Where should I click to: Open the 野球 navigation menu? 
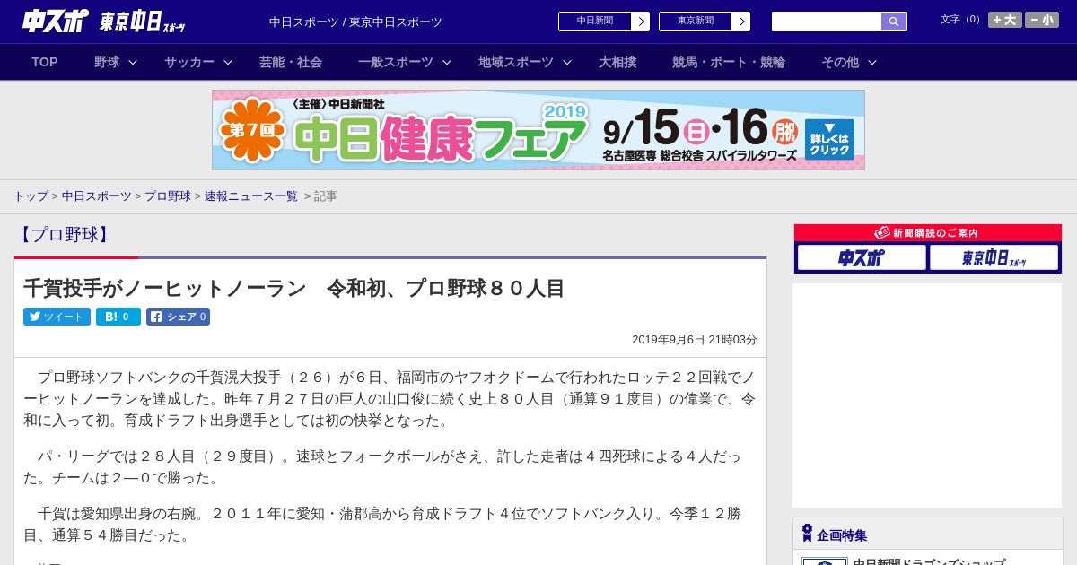tap(107, 62)
